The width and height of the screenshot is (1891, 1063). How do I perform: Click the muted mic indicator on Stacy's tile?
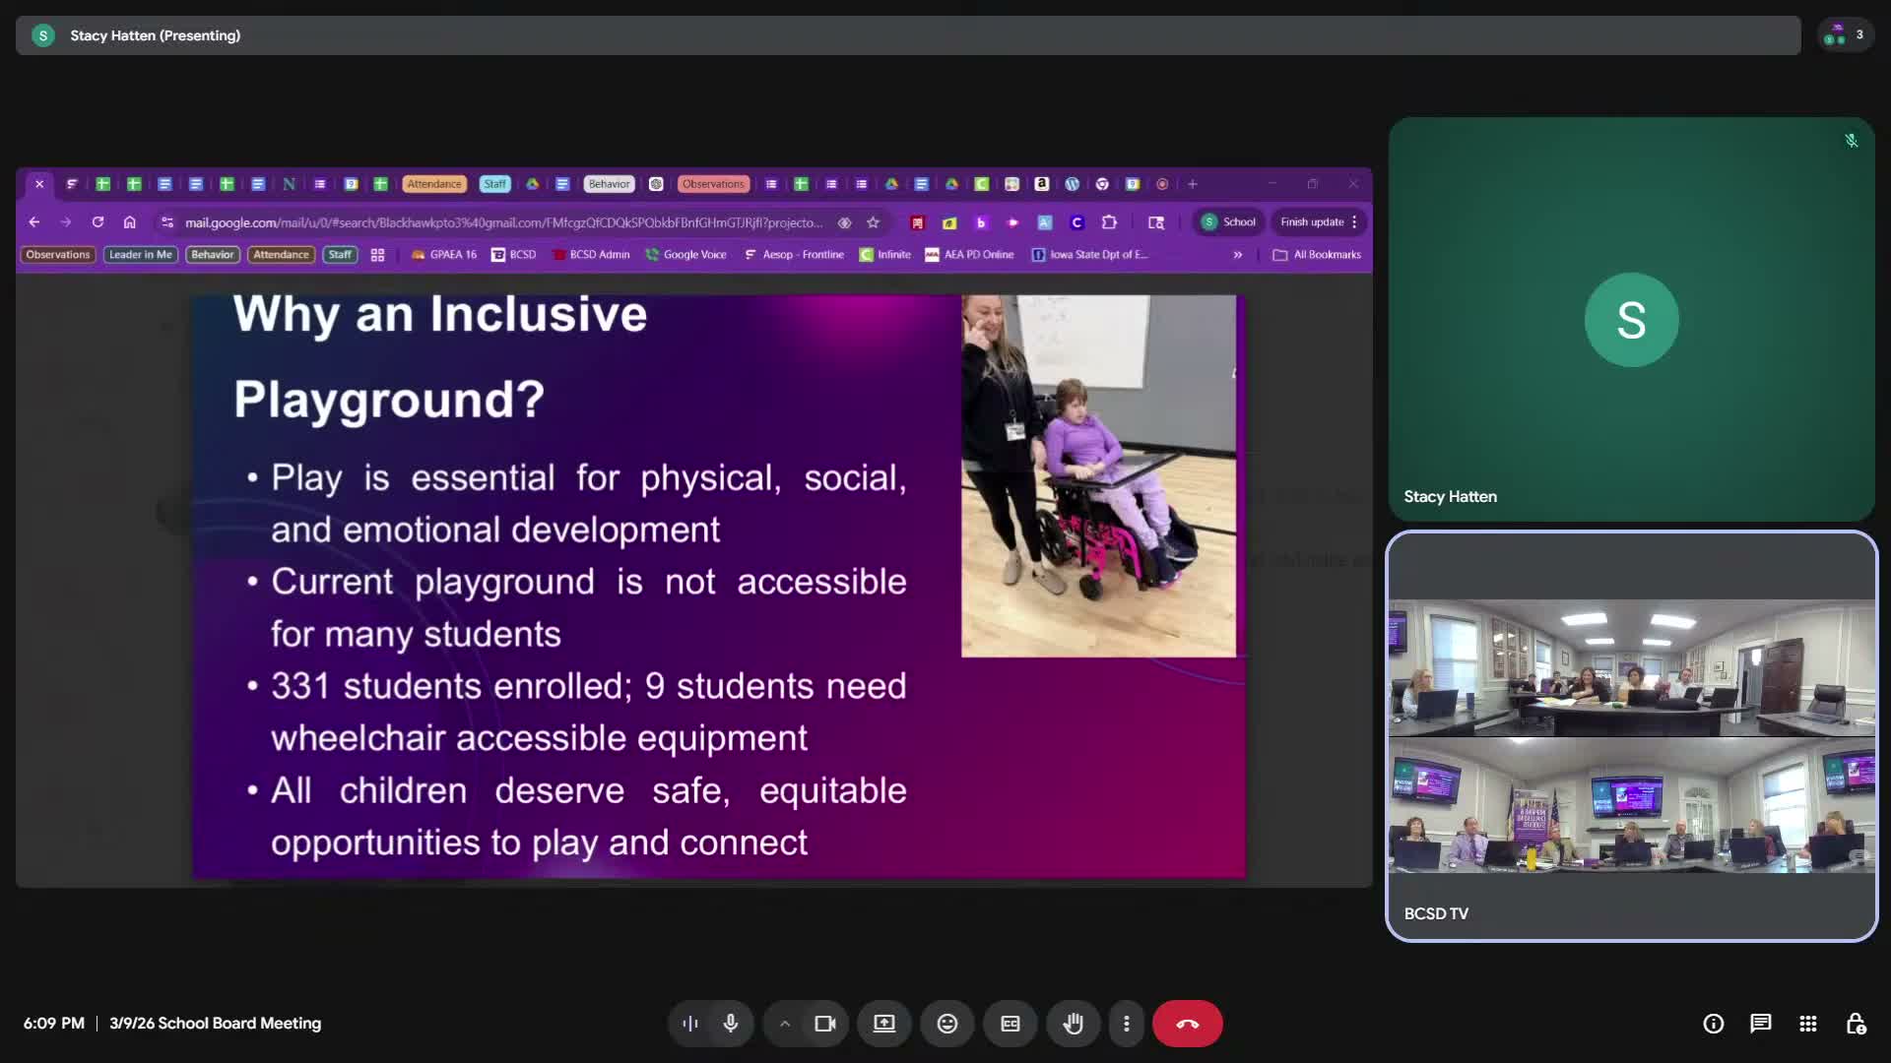click(1851, 141)
